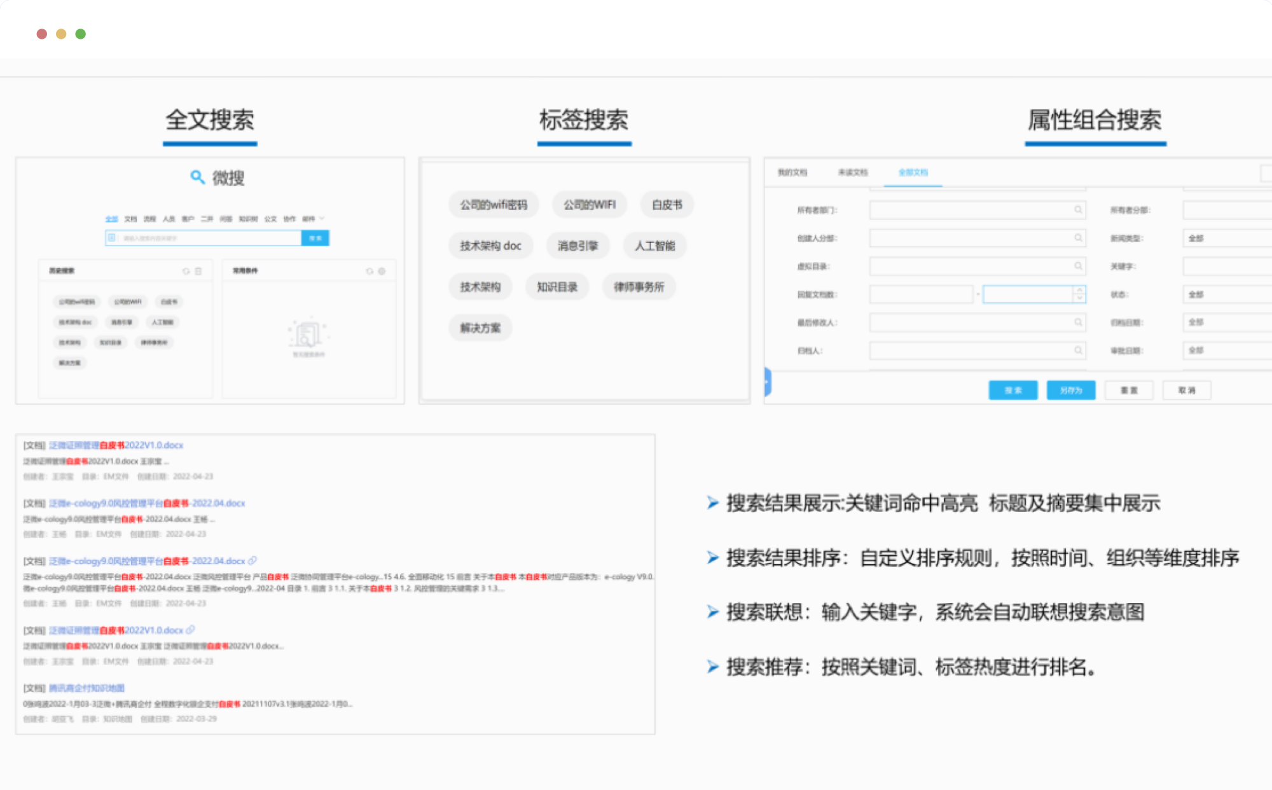
Task: Expand more categories chevron after 邮件
Action: (322, 219)
